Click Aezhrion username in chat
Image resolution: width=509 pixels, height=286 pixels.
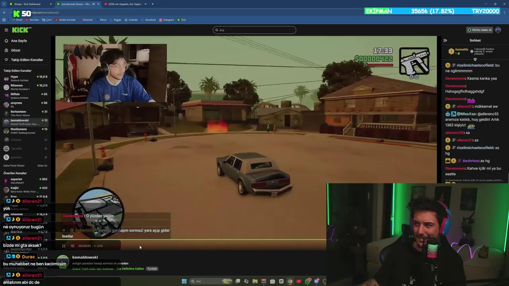click(470, 161)
